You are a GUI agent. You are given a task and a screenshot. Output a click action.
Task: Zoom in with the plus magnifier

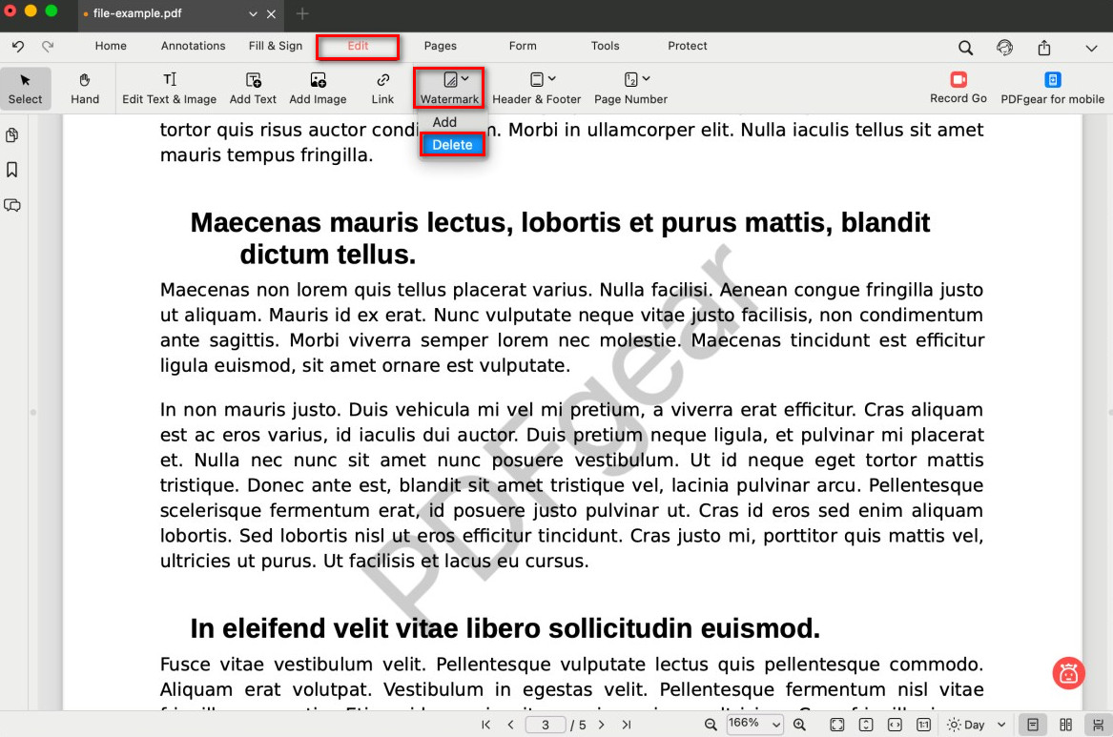[x=799, y=725]
